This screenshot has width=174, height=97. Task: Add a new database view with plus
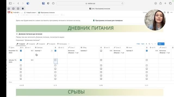point(69,44)
